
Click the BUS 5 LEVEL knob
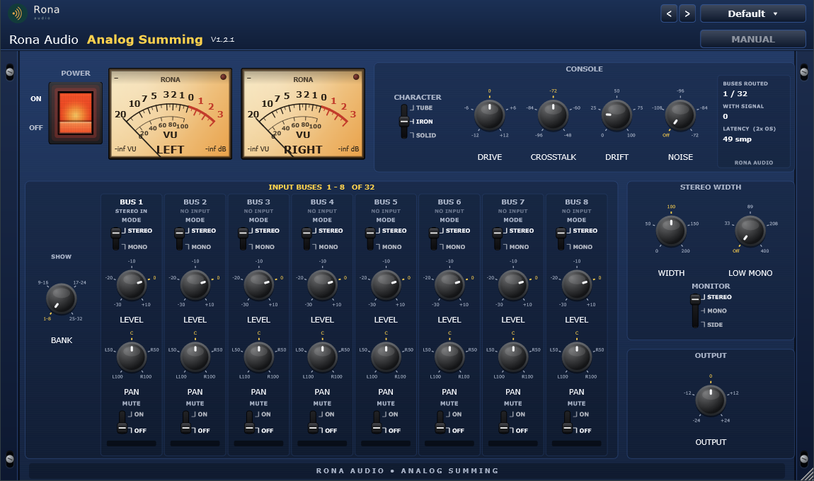coord(386,285)
